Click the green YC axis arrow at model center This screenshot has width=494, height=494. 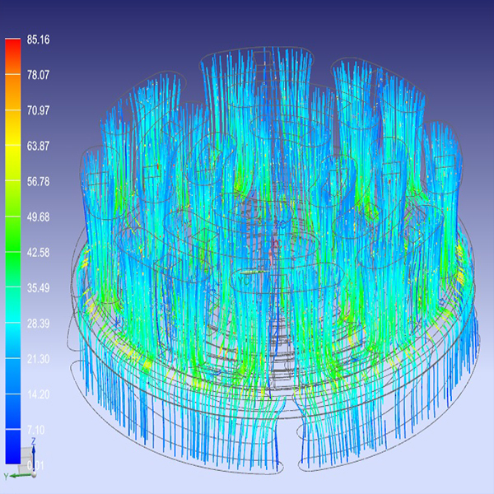click(x=254, y=272)
